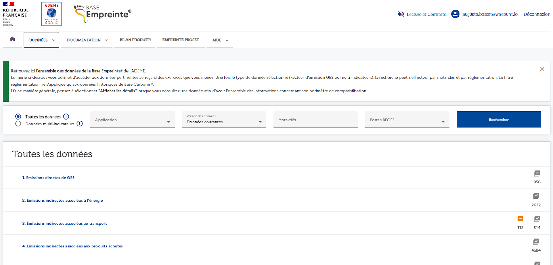Image resolution: width=553 pixels, height=265 pixels.
Task: Open the EMPREINTE PROJET tab
Action: click(181, 40)
